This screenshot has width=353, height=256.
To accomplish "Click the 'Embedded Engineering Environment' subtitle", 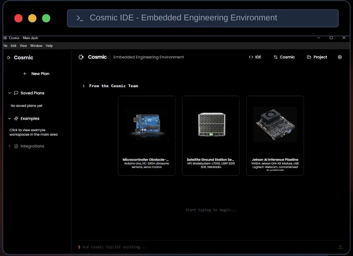I will (148, 57).
